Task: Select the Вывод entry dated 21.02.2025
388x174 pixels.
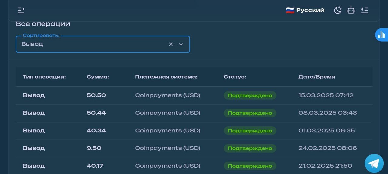Action: click(194, 166)
